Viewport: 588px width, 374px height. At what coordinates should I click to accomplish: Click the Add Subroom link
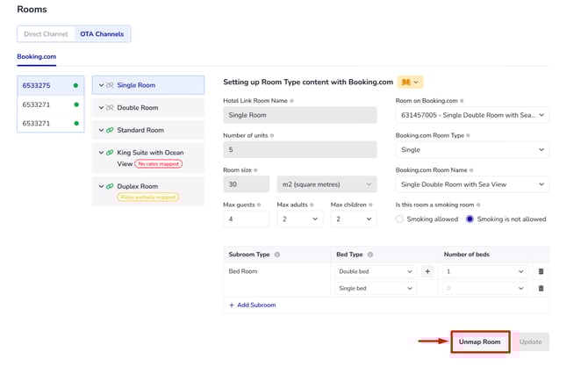[252, 305]
